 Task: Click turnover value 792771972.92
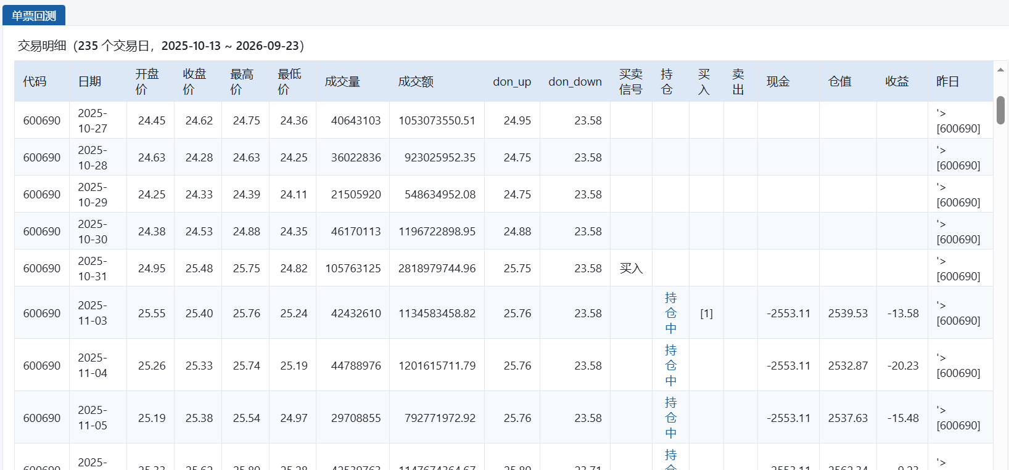tap(440, 418)
